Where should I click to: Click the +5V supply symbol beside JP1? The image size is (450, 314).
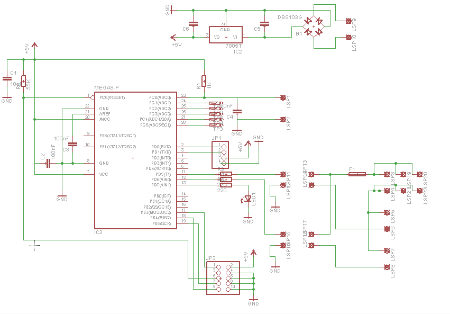coord(247,143)
